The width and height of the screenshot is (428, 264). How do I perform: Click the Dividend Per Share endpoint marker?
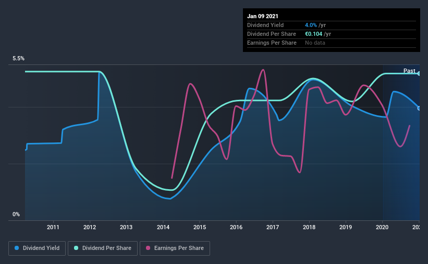point(419,73)
